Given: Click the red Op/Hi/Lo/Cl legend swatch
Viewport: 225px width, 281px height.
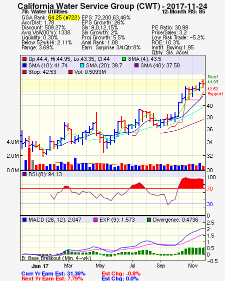Looking at the screenshot, I should [24, 59].
